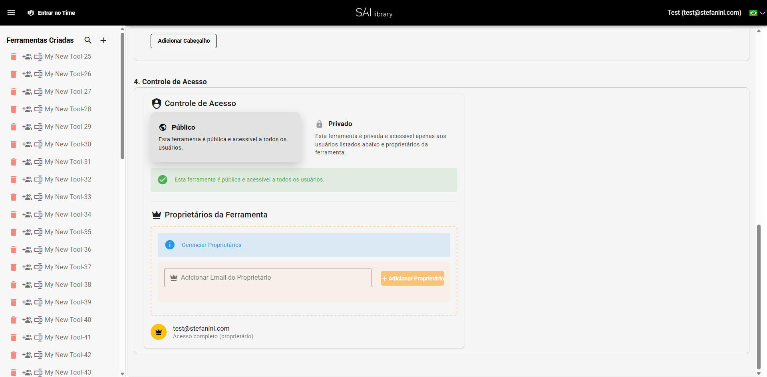The image size is (767, 377).
Task: Click rename icon beside My New Tool-31
Action: tap(38, 162)
